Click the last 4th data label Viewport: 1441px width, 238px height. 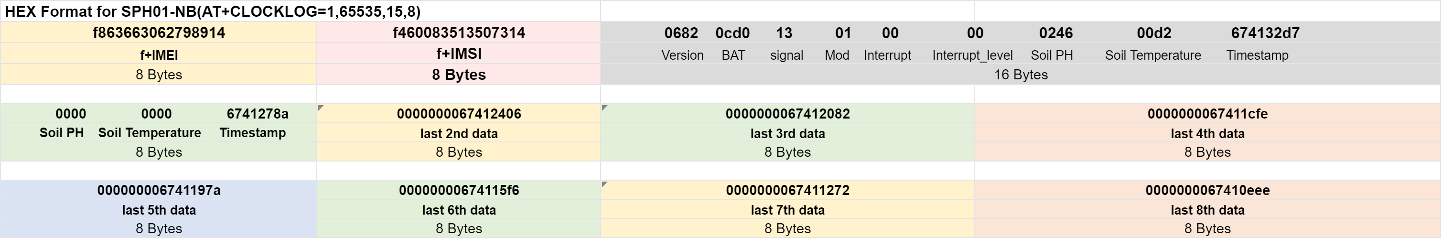1207,133
